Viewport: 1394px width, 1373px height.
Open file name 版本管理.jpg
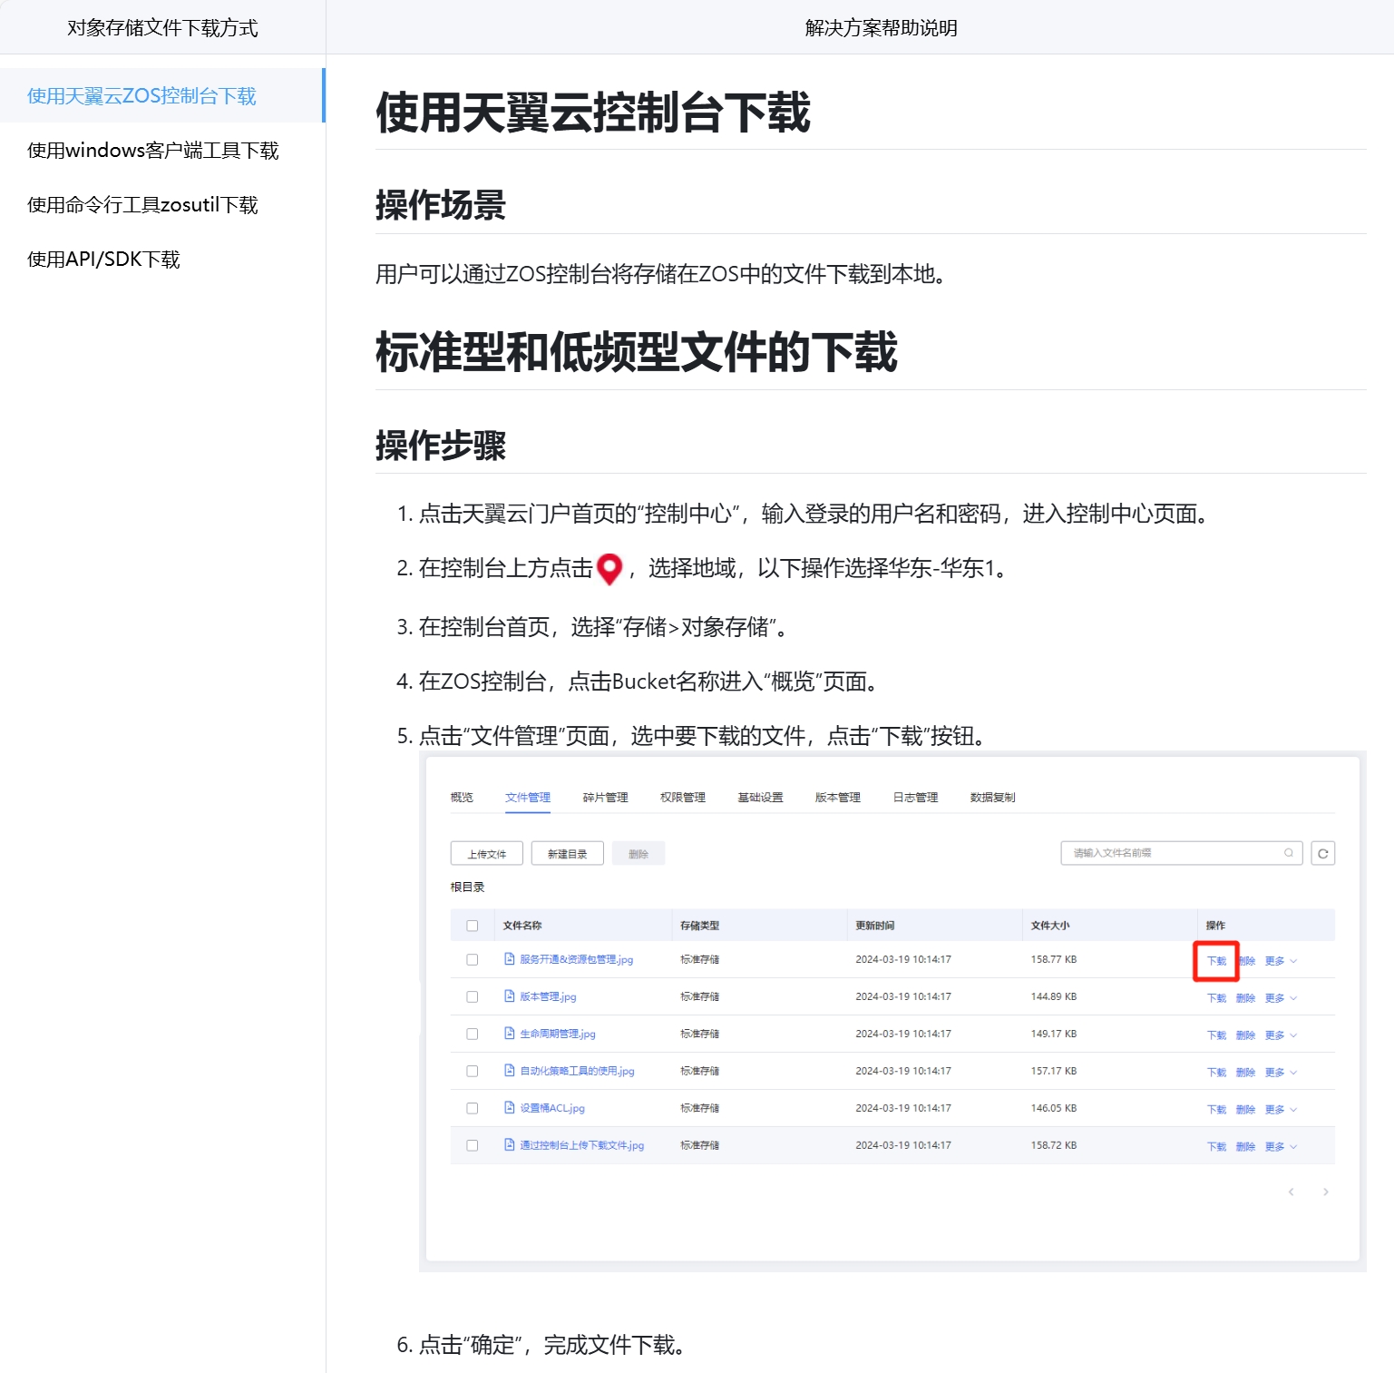pyautogui.click(x=548, y=996)
